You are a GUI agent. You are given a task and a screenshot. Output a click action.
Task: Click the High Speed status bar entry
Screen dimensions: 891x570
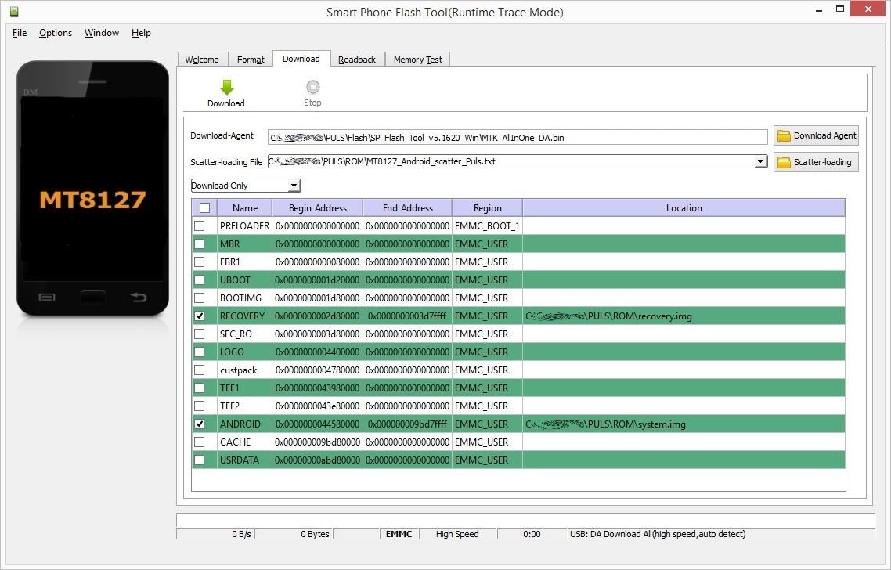tap(457, 534)
